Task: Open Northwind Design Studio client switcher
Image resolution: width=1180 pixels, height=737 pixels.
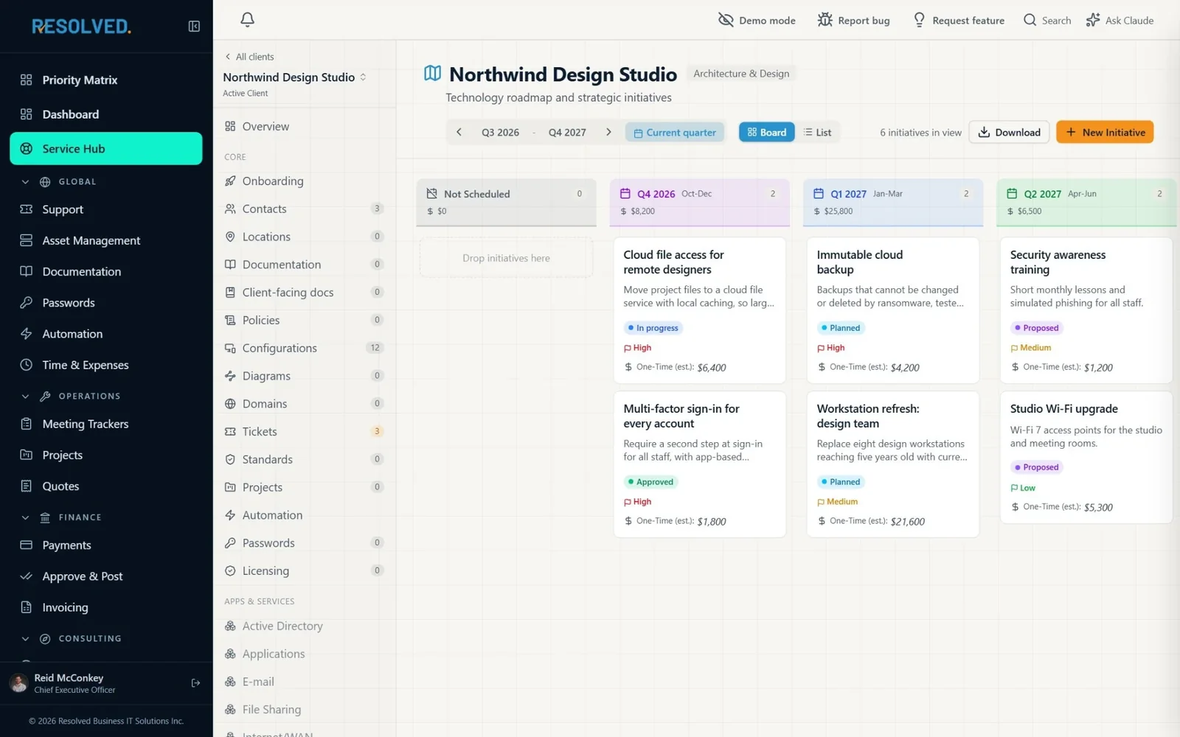Action: 295,77
